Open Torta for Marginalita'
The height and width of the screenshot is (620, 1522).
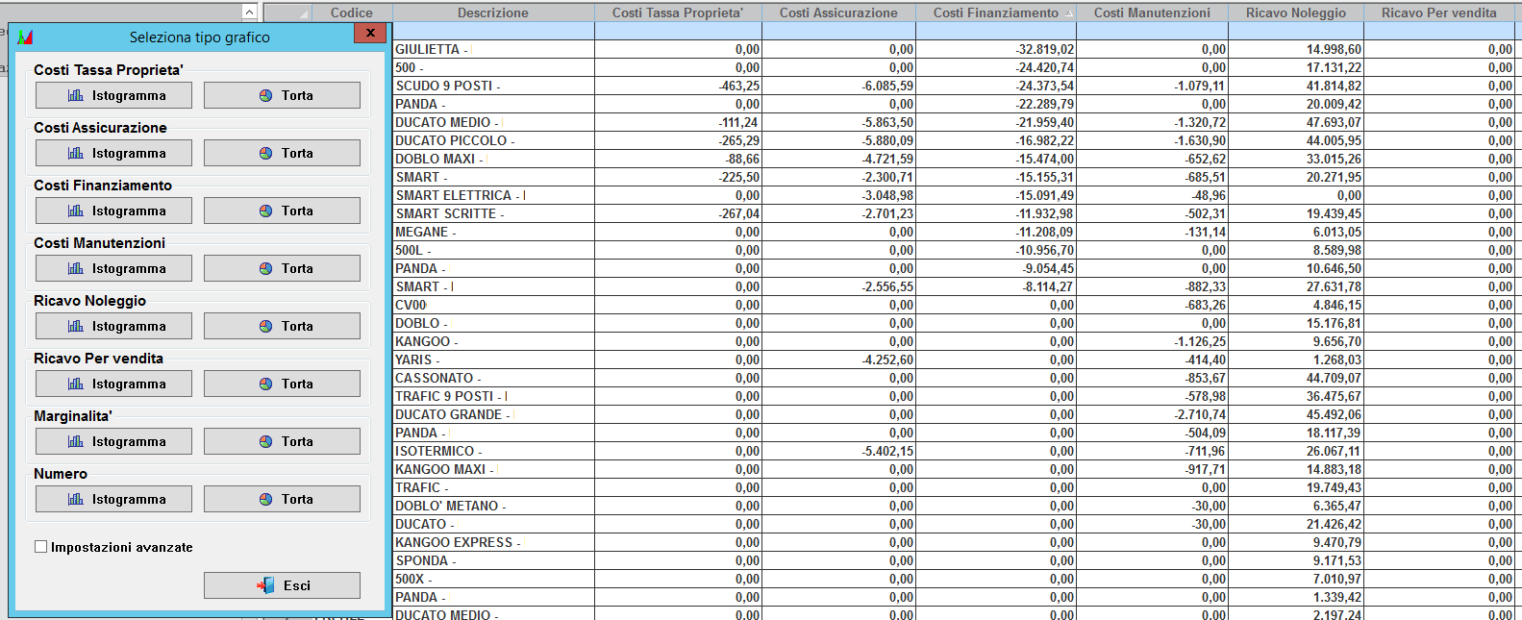[x=282, y=441]
